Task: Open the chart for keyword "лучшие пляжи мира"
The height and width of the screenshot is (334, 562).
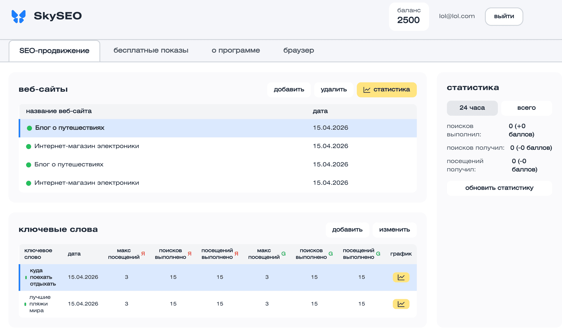Action: coord(401,304)
